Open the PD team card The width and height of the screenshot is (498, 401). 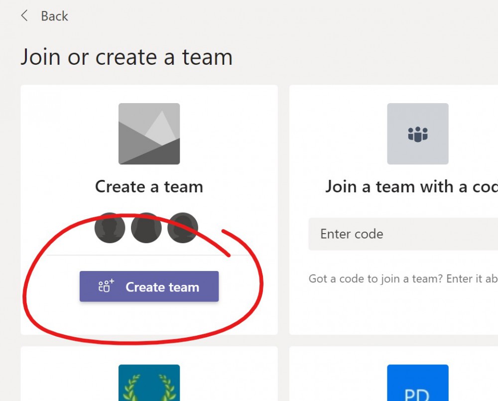[x=418, y=374]
